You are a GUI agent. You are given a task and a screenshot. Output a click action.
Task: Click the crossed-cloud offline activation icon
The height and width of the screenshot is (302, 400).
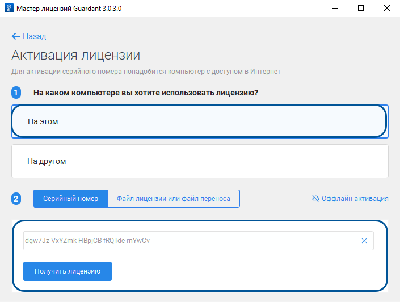point(315,199)
